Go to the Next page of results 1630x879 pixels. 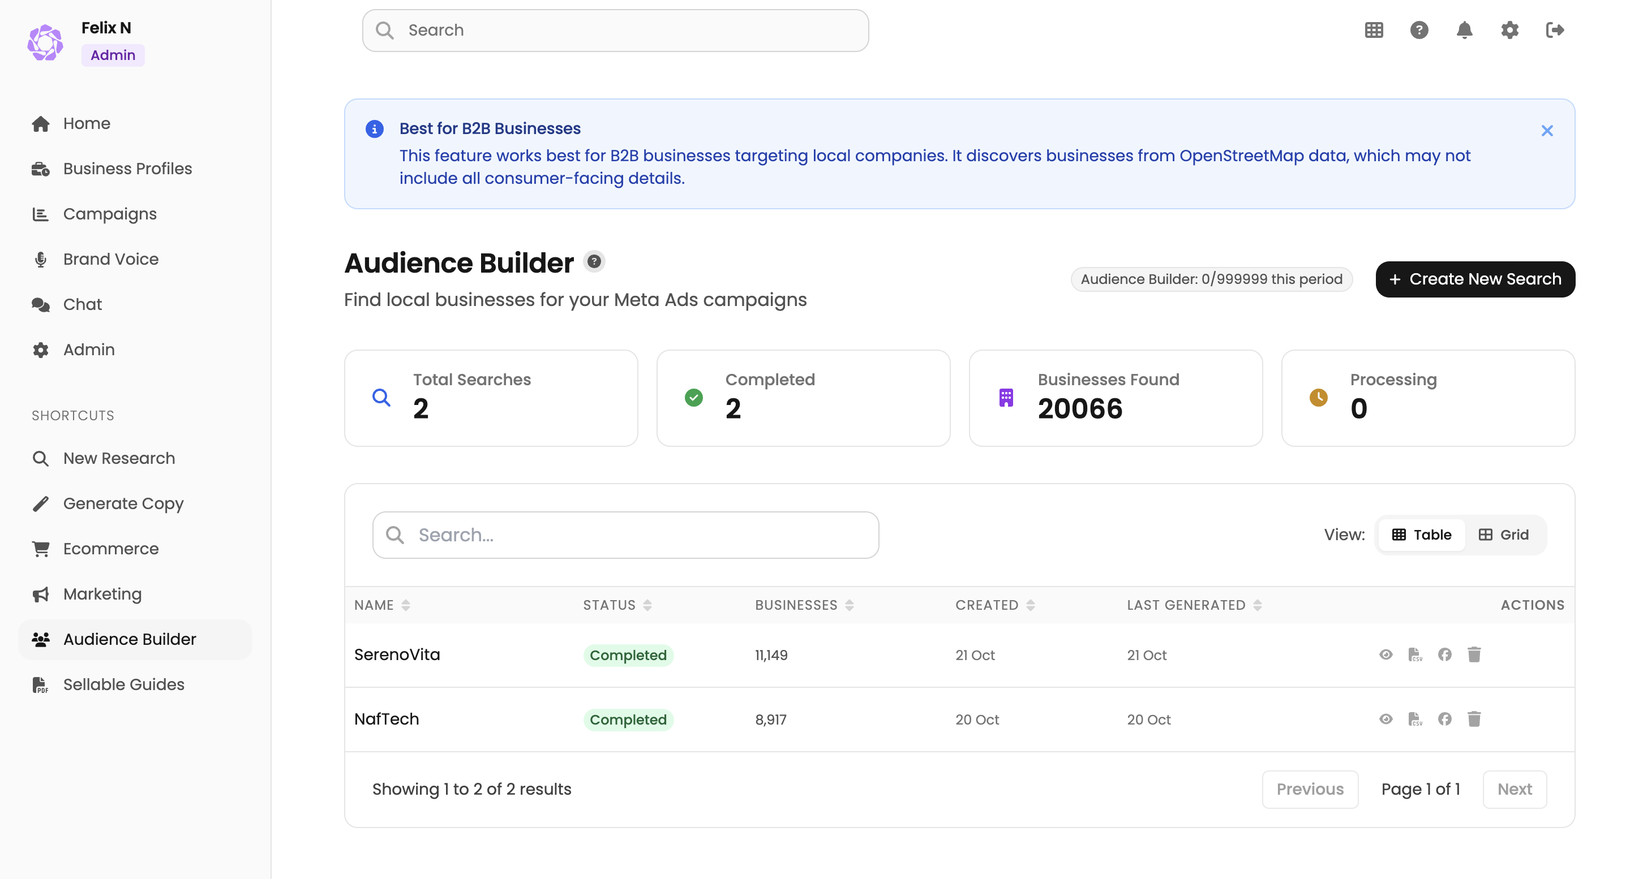(1514, 788)
